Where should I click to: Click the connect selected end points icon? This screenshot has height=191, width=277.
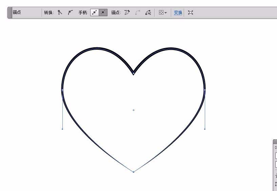pos(138,13)
